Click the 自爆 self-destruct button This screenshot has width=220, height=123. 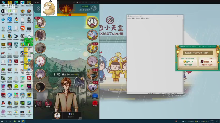(48, 104)
